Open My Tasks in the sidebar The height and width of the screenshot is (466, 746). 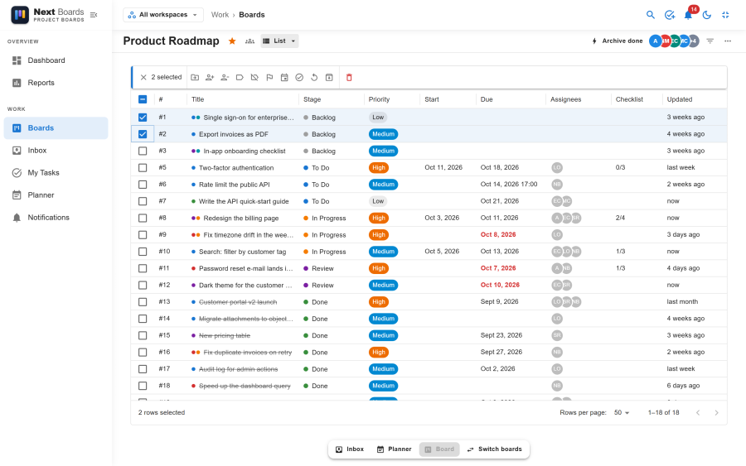[56, 172]
